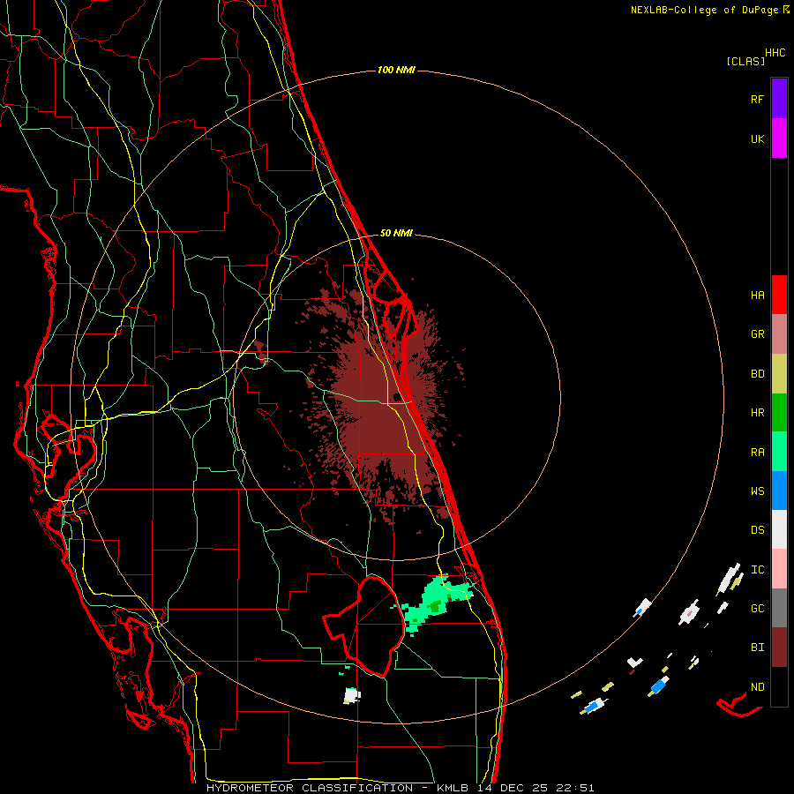794x794 pixels.
Task: Click the "GR" legend label
Action: 757,334
